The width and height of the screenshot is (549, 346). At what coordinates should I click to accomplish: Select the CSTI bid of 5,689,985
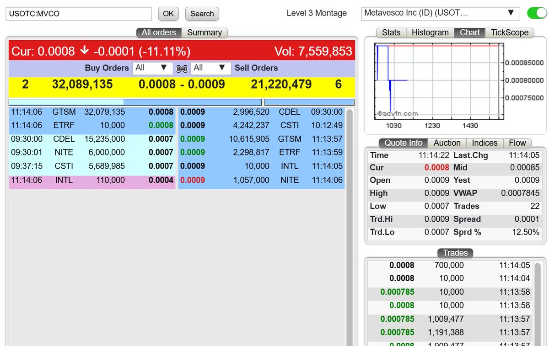92,166
